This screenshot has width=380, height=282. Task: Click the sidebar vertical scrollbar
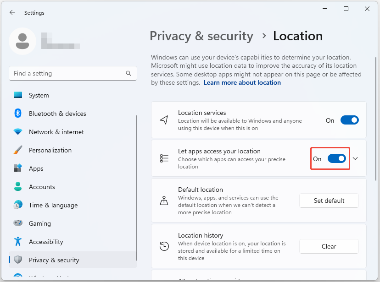click(x=137, y=188)
